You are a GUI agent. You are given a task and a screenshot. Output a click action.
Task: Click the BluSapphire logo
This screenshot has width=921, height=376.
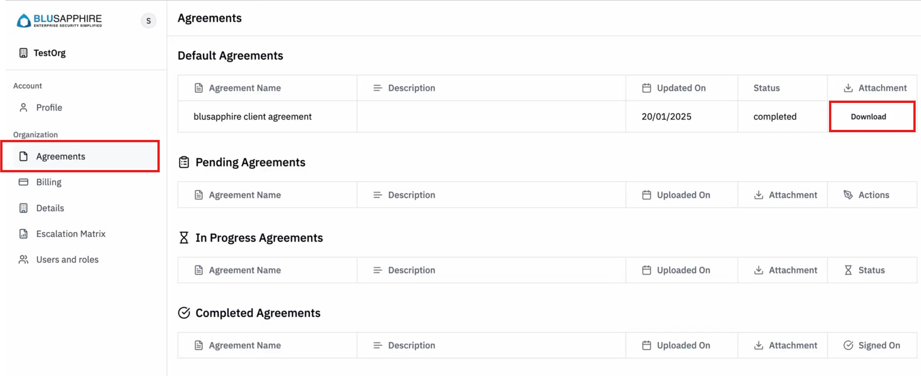coord(59,21)
